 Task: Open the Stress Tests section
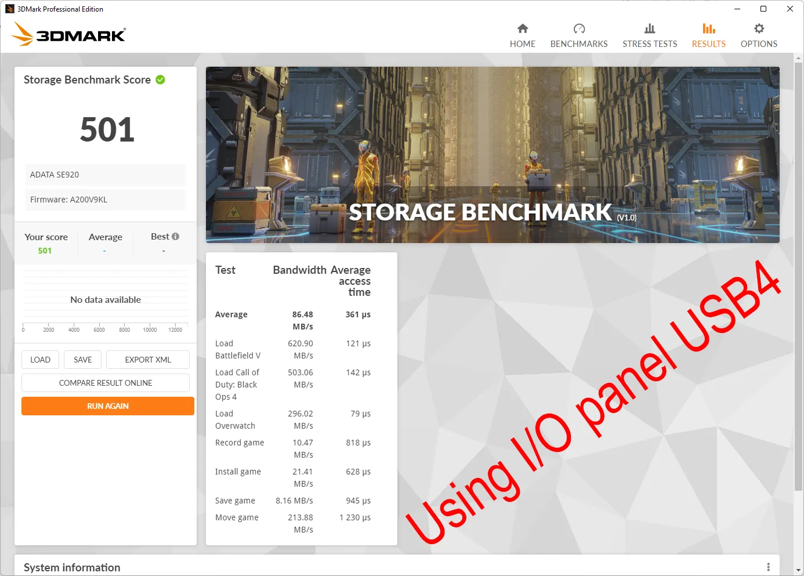point(649,36)
